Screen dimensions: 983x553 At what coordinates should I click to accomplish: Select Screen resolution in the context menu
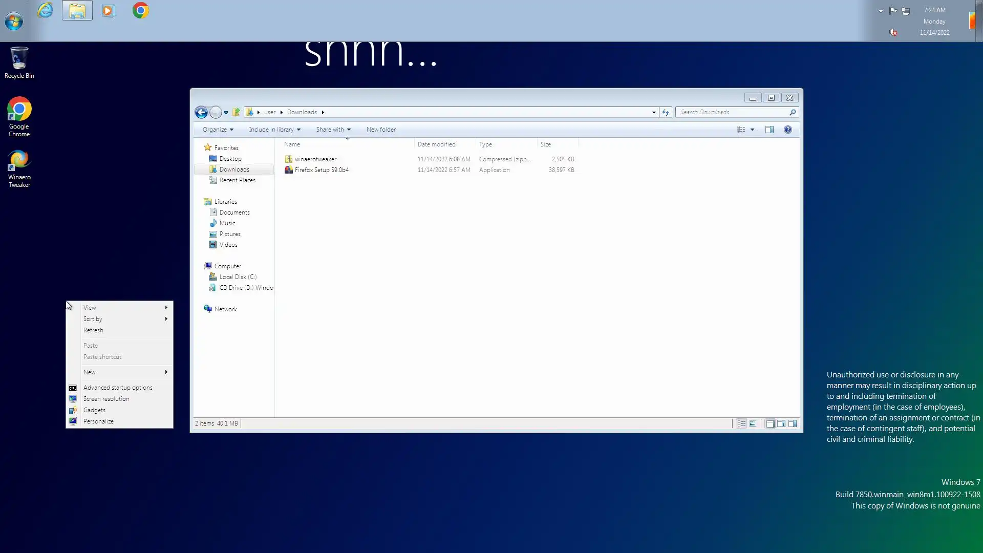click(x=106, y=399)
